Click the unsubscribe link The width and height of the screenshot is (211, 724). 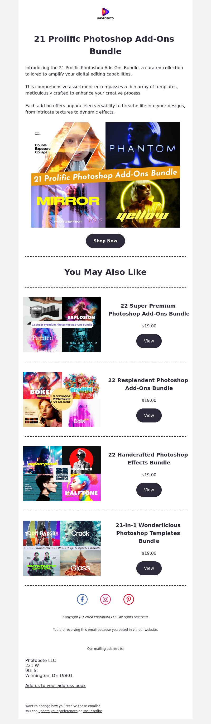(x=92, y=711)
